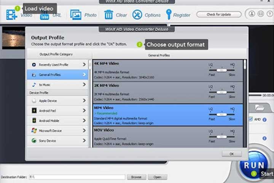Adjust the MOV Video quality slider
The width and height of the screenshot is (274, 183).
coord(221,137)
